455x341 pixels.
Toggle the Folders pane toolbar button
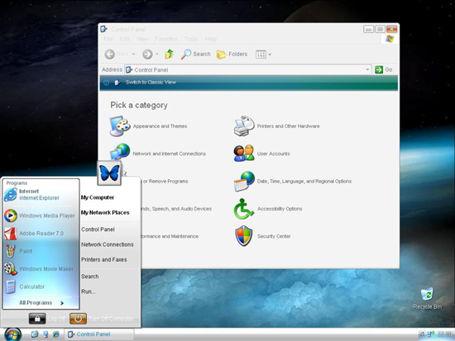pos(232,54)
